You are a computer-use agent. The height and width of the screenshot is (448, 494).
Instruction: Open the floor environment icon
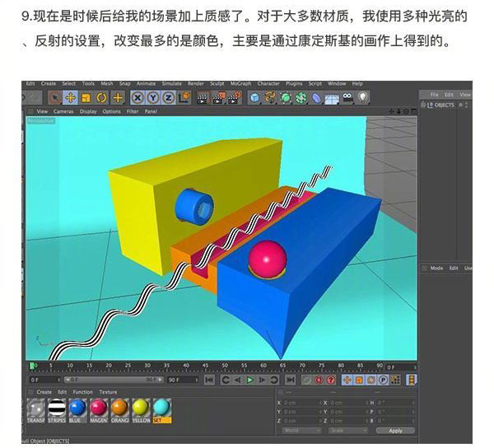tap(332, 98)
